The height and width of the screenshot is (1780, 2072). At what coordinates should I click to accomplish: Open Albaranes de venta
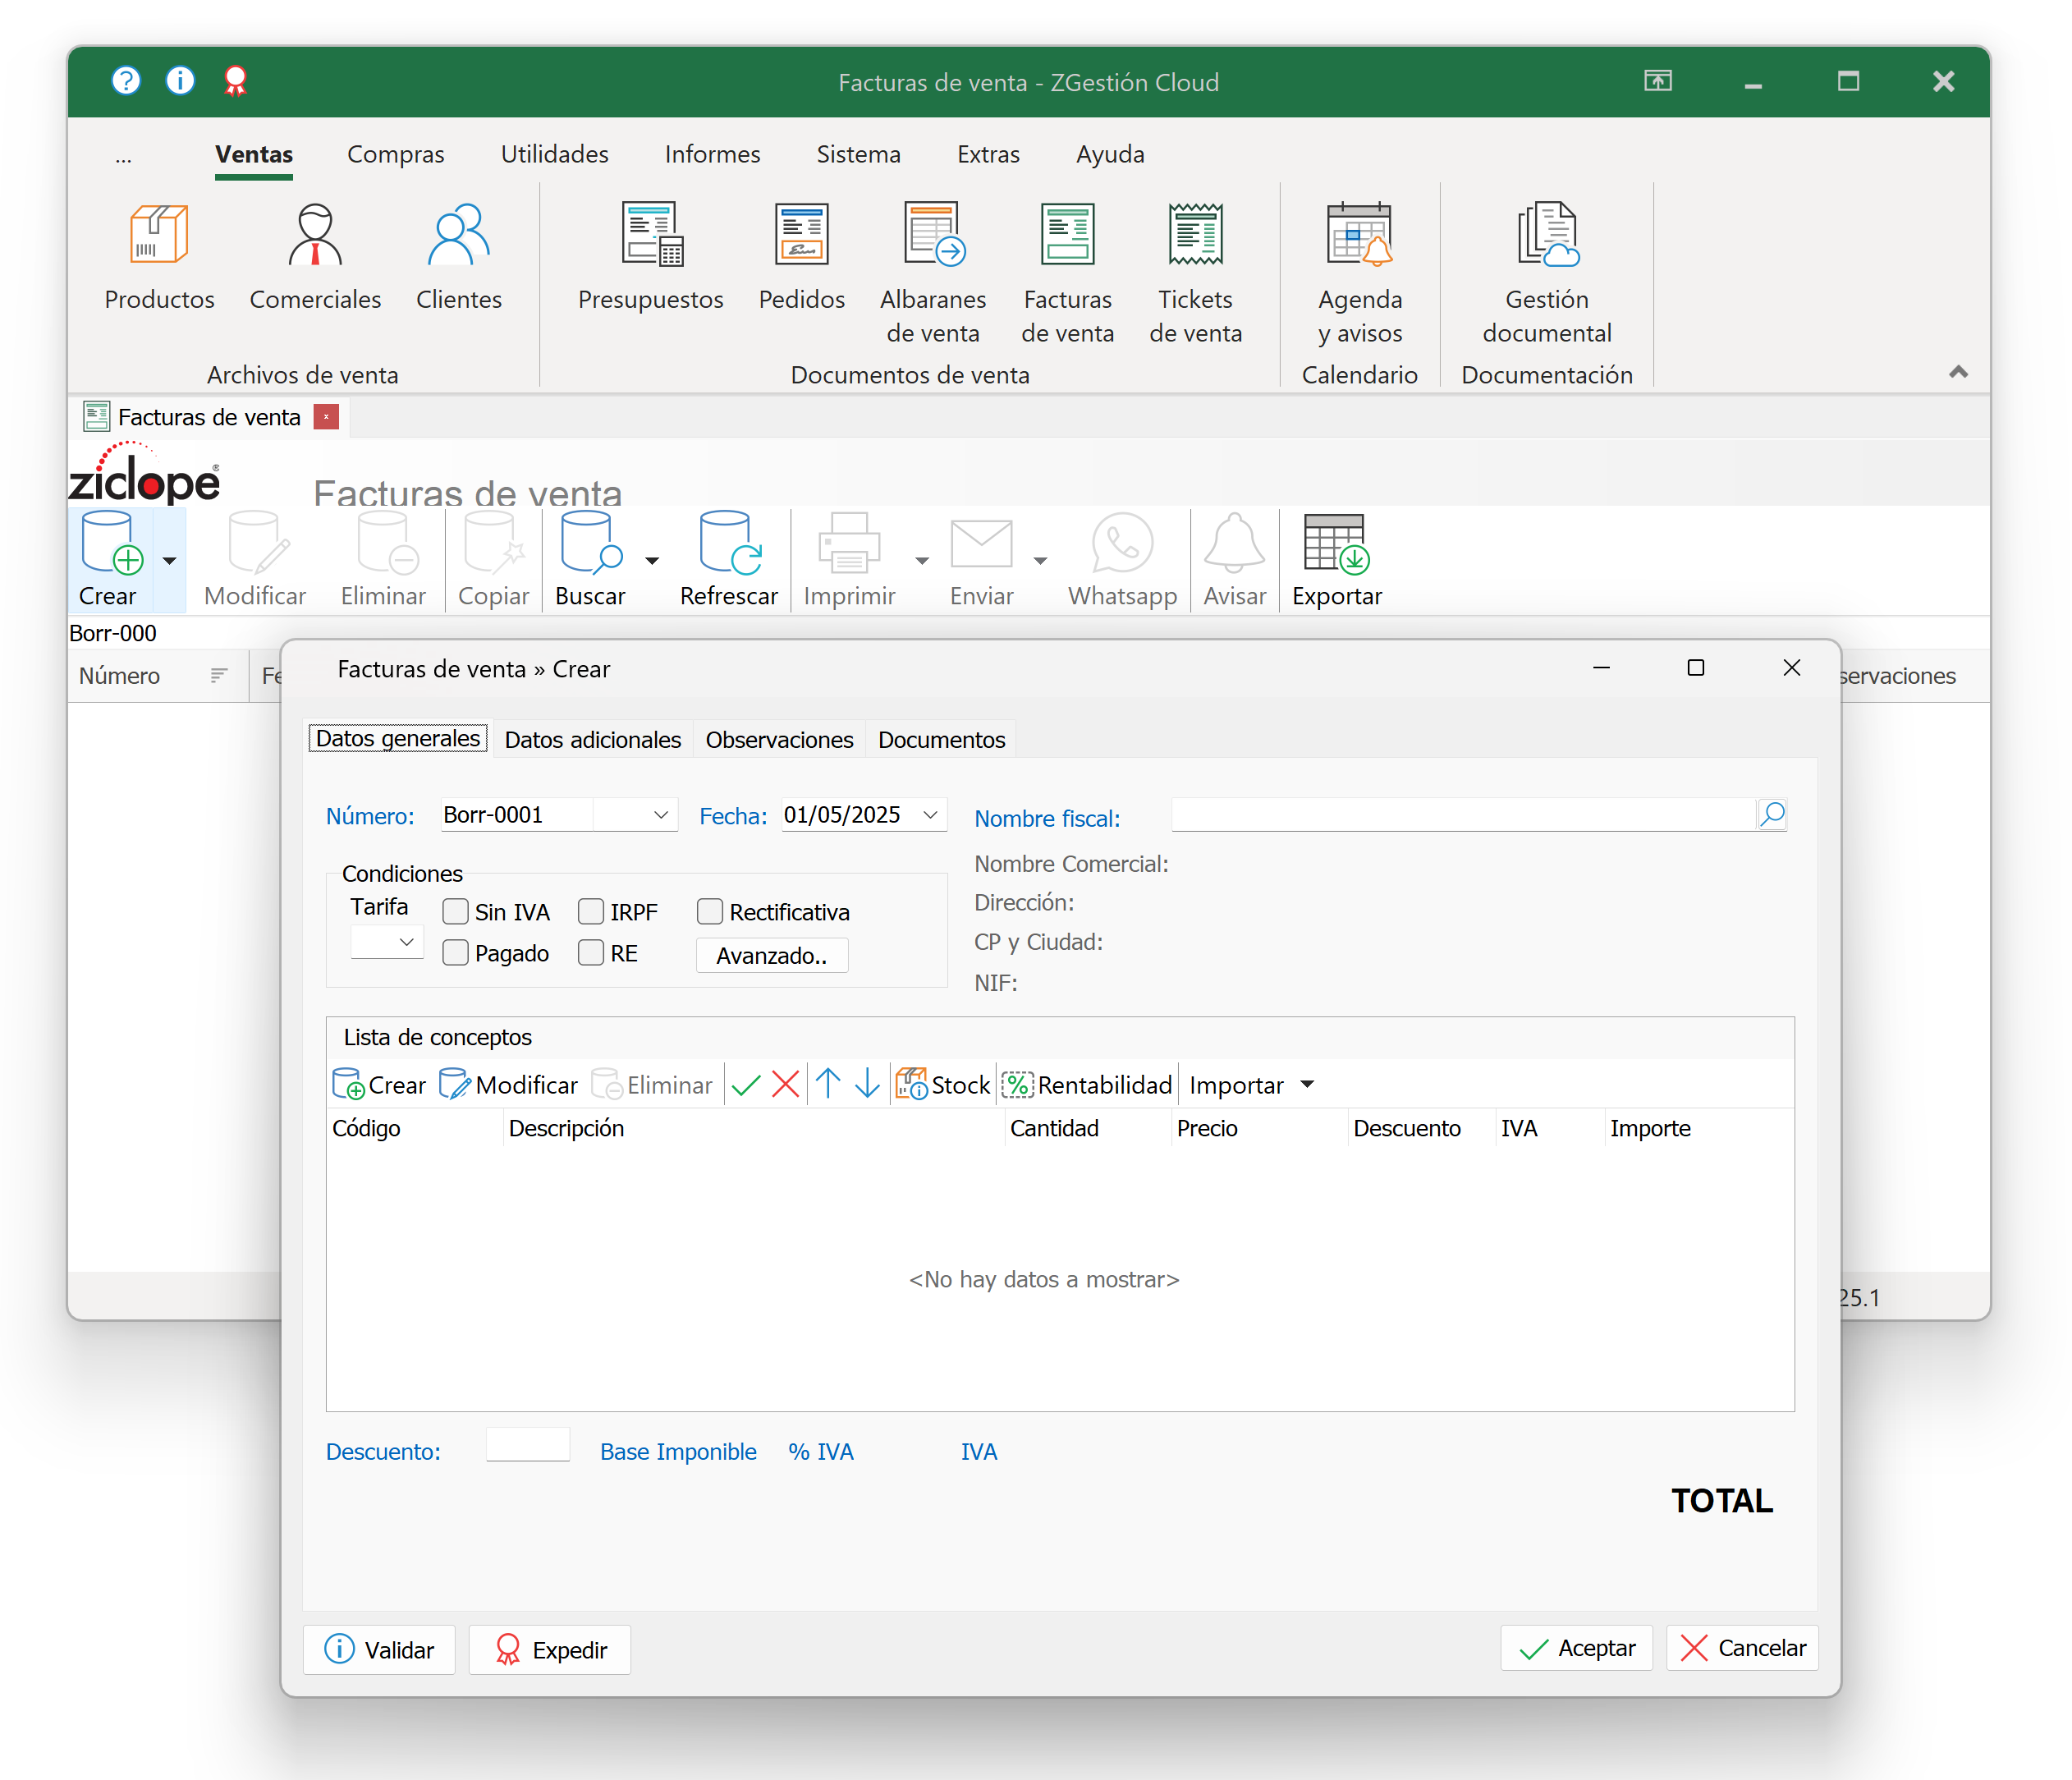click(933, 273)
